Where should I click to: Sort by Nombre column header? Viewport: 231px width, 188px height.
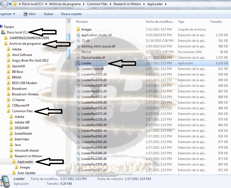click(x=82, y=22)
